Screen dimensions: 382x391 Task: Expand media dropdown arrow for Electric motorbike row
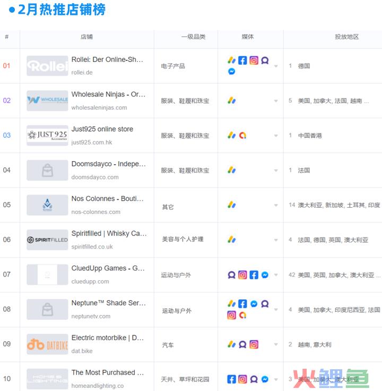(x=276, y=344)
